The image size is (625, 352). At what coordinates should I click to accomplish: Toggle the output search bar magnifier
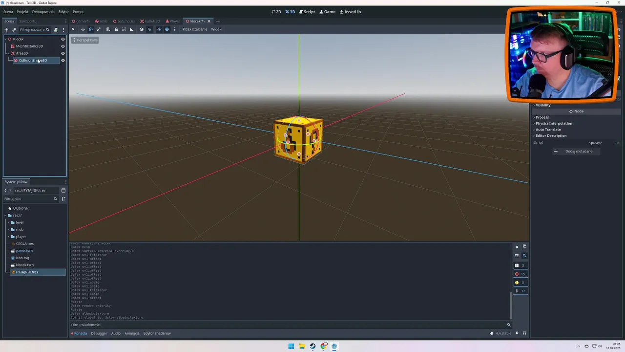pyautogui.click(x=524, y=256)
